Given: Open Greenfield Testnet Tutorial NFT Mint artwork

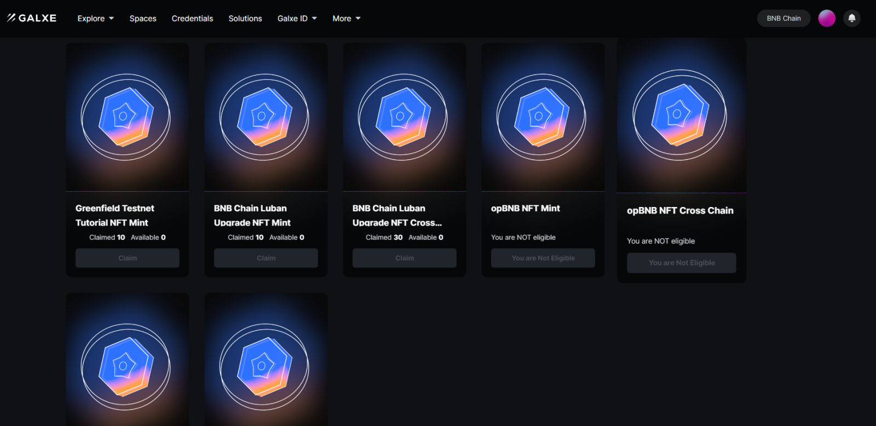Looking at the screenshot, I should [x=128, y=117].
